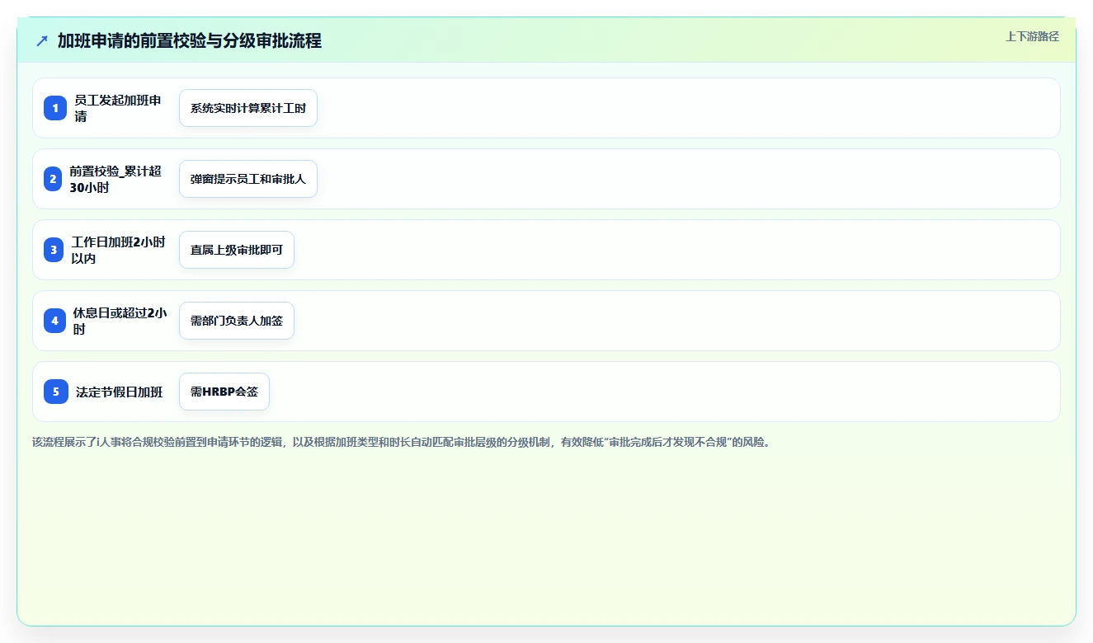This screenshot has height=643, width=1093.
Task: Click empty area of the step 5 row
Action: coord(660,392)
